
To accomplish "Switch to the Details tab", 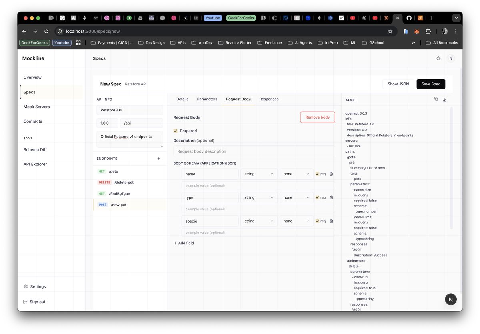I will (182, 99).
